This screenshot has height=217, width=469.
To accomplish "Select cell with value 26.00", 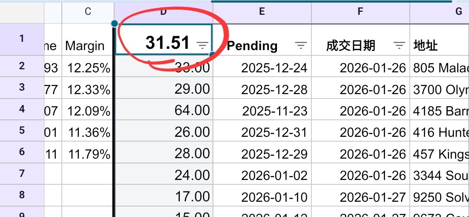I will [164, 131].
